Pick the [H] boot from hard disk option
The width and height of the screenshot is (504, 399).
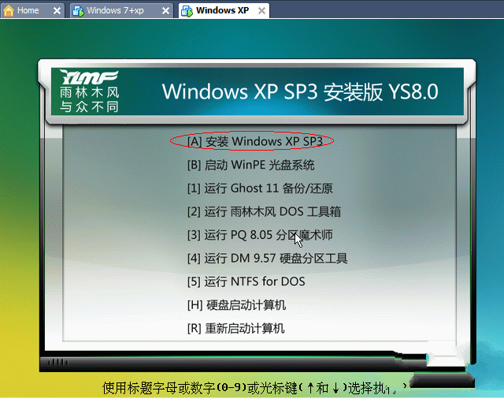point(235,304)
